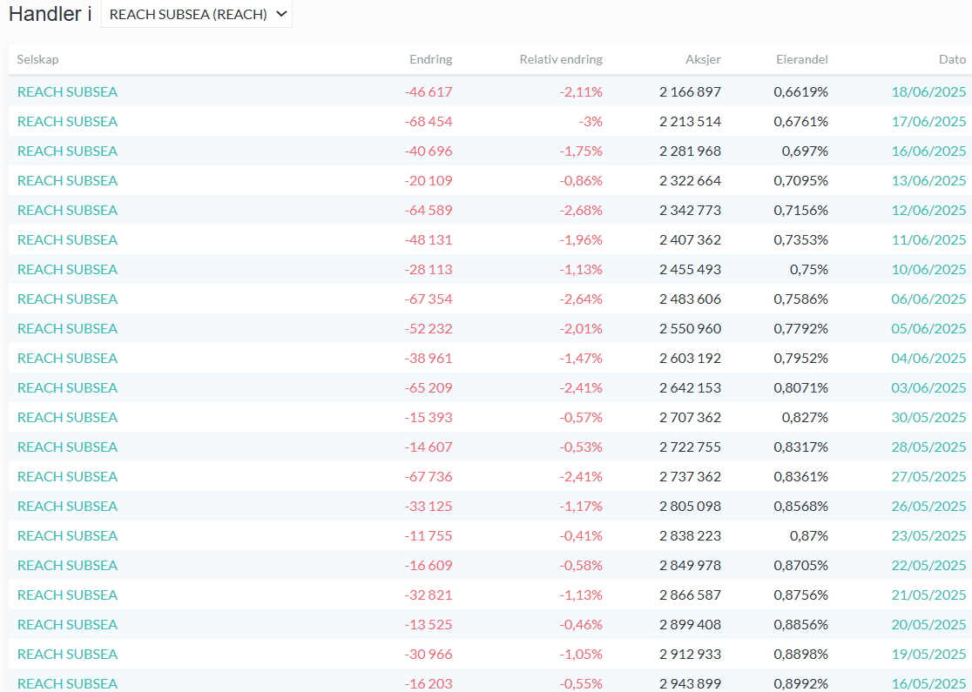Click the date 18/06/2025
This screenshot has height=692, width=972.
[928, 91]
